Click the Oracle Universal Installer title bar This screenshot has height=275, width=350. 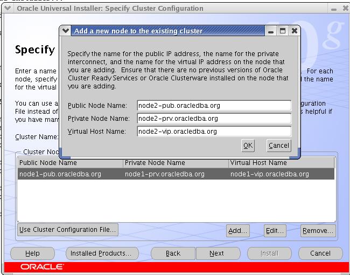tap(171, 9)
